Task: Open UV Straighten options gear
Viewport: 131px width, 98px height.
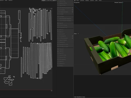Action: click(x=72, y=36)
